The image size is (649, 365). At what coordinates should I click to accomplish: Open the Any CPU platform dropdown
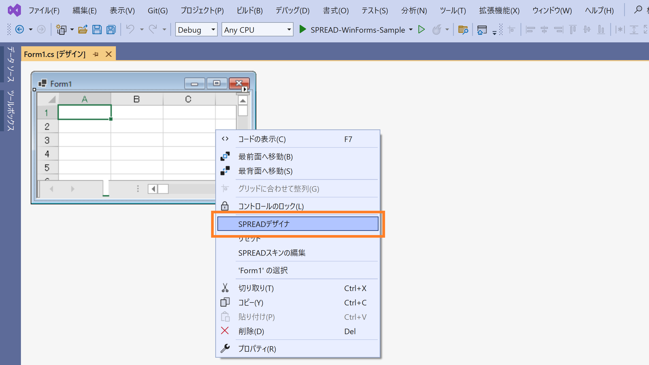(x=257, y=30)
